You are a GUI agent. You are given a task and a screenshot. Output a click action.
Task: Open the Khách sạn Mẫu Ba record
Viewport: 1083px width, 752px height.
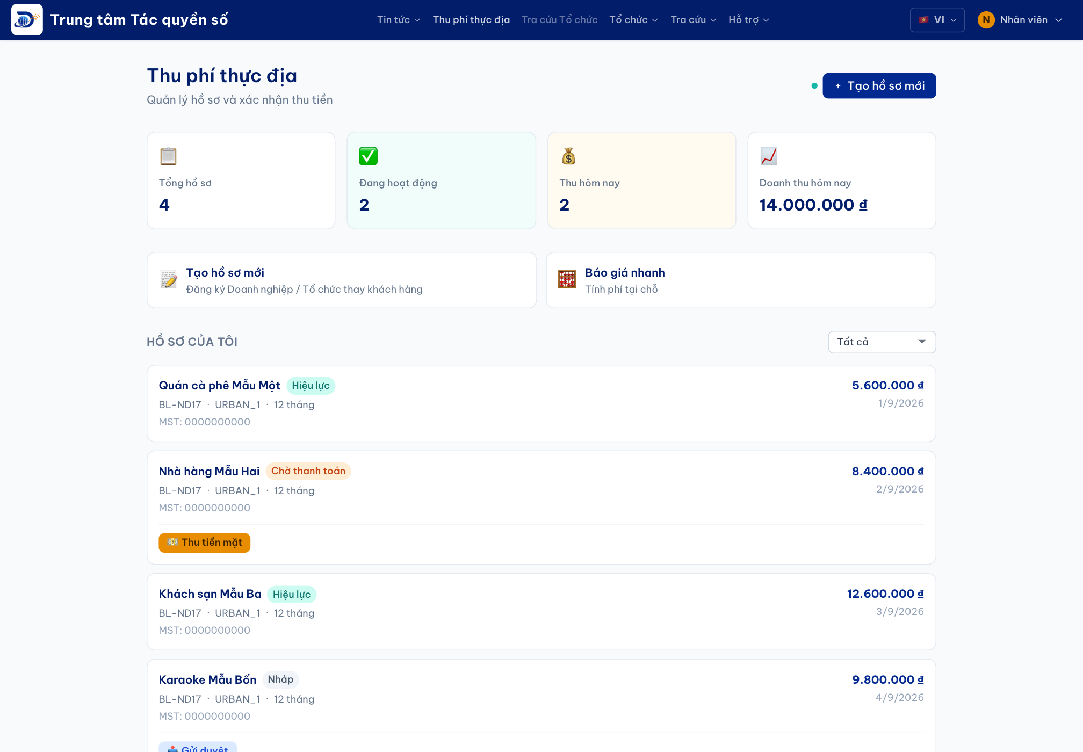point(541,612)
